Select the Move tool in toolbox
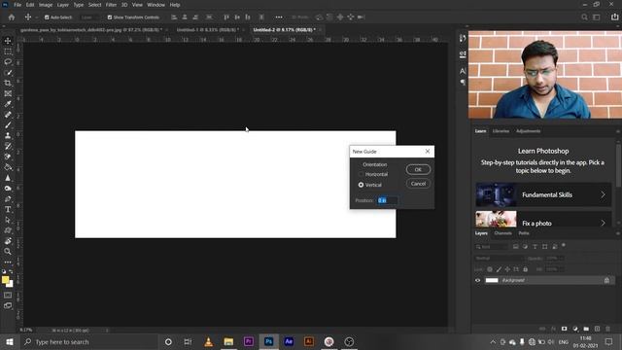 tap(8, 41)
